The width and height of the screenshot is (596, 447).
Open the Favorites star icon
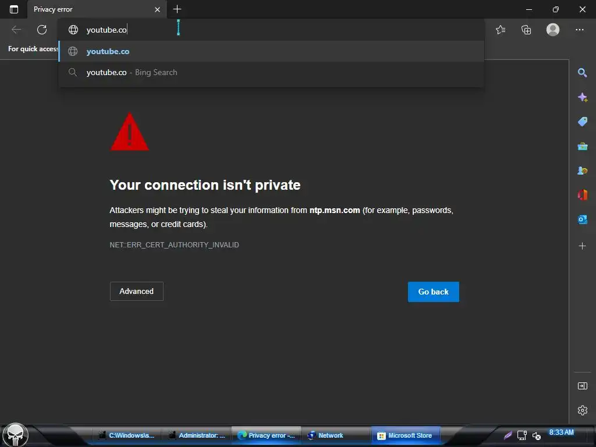501,30
